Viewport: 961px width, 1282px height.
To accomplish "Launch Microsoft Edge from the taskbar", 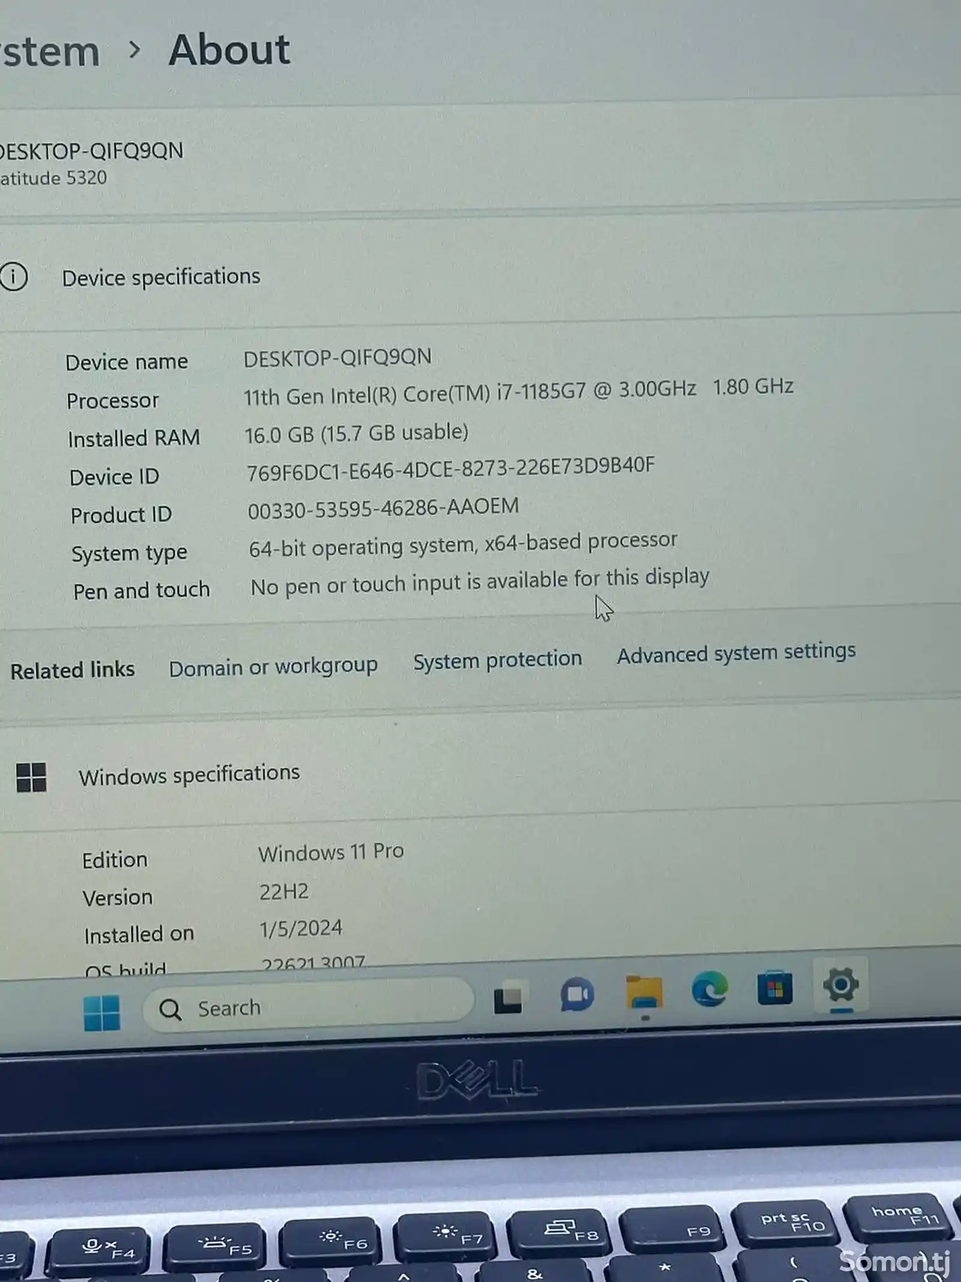I will click(x=710, y=989).
